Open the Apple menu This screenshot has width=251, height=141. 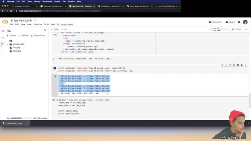4,2
